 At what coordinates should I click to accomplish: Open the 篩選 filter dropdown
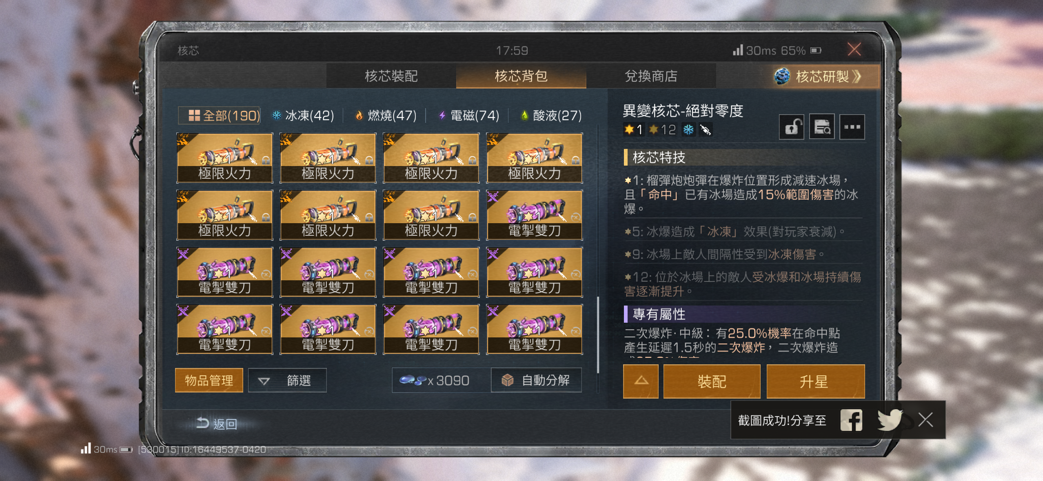coord(287,381)
